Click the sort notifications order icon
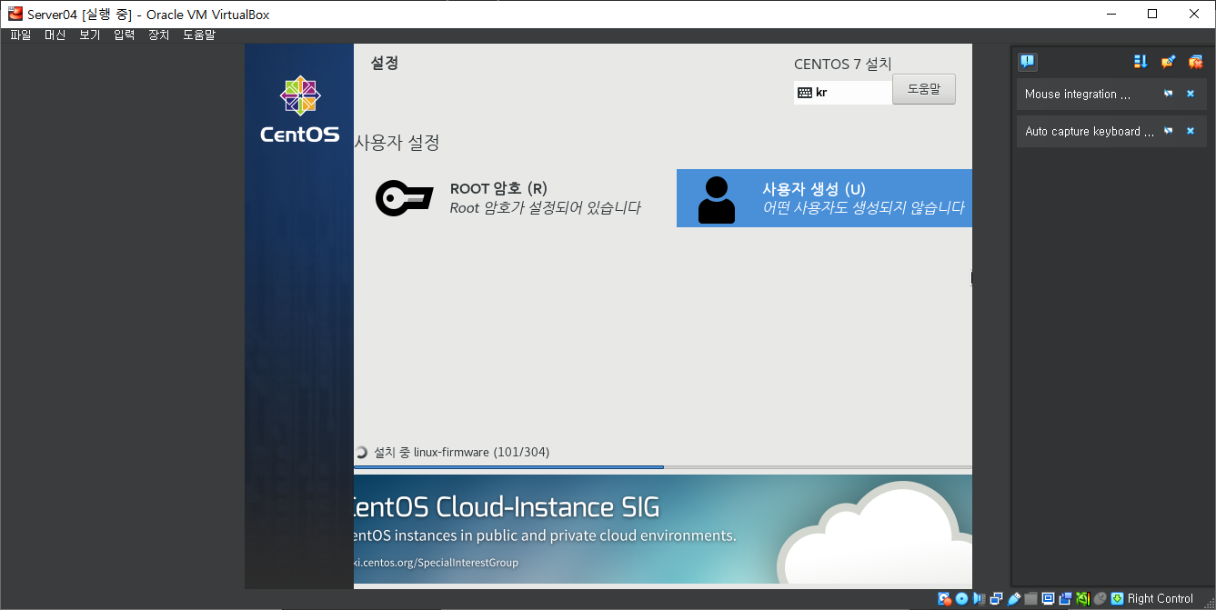The width and height of the screenshot is (1216, 610). (1141, 61)
